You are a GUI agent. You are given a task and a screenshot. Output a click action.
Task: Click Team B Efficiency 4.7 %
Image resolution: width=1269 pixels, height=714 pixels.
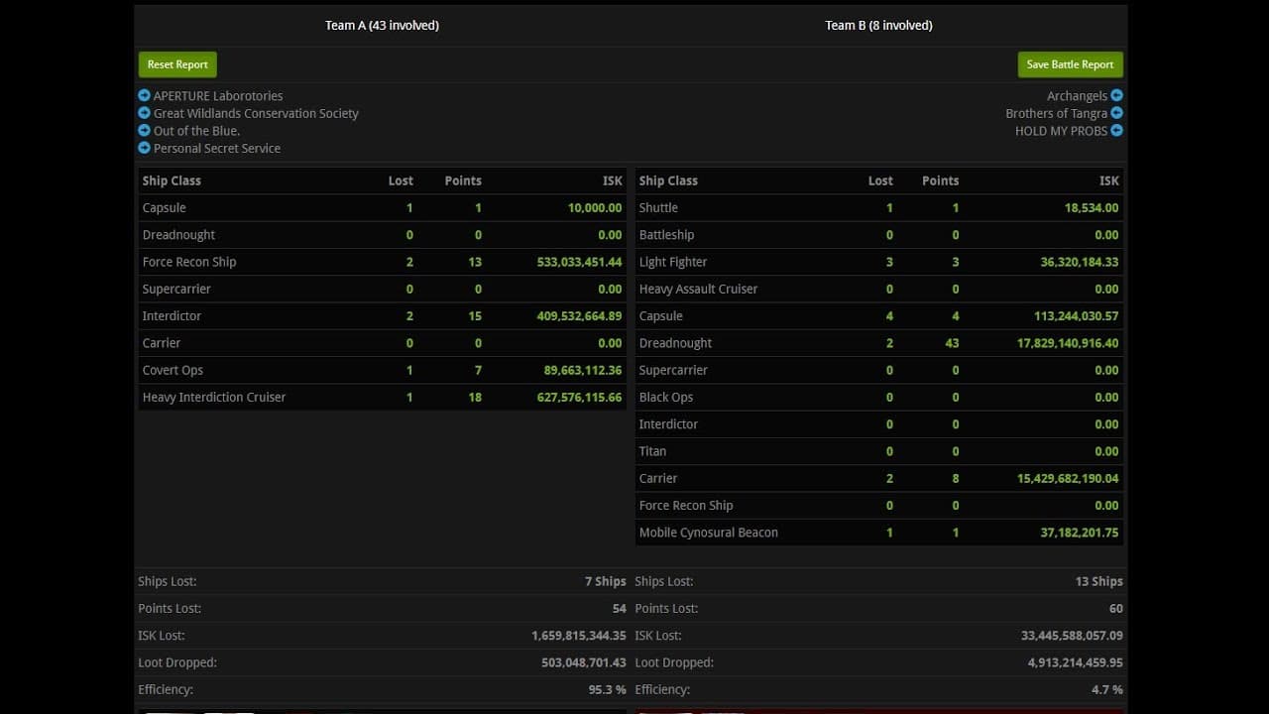pyautogui.click(x=1107, y=689)
